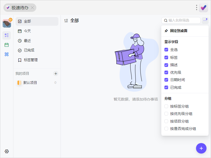Click the pin icon for 固定到桌面

click(166, 31)
